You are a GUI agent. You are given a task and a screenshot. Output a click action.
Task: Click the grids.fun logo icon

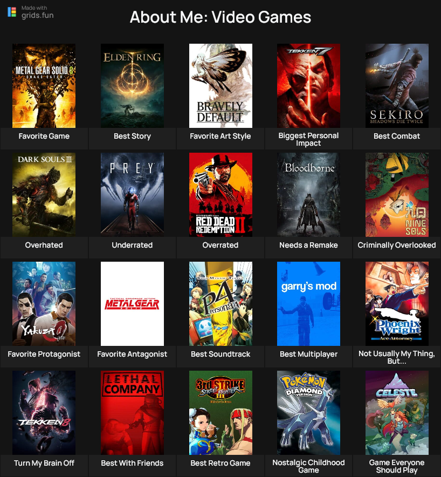click(12, 12)
